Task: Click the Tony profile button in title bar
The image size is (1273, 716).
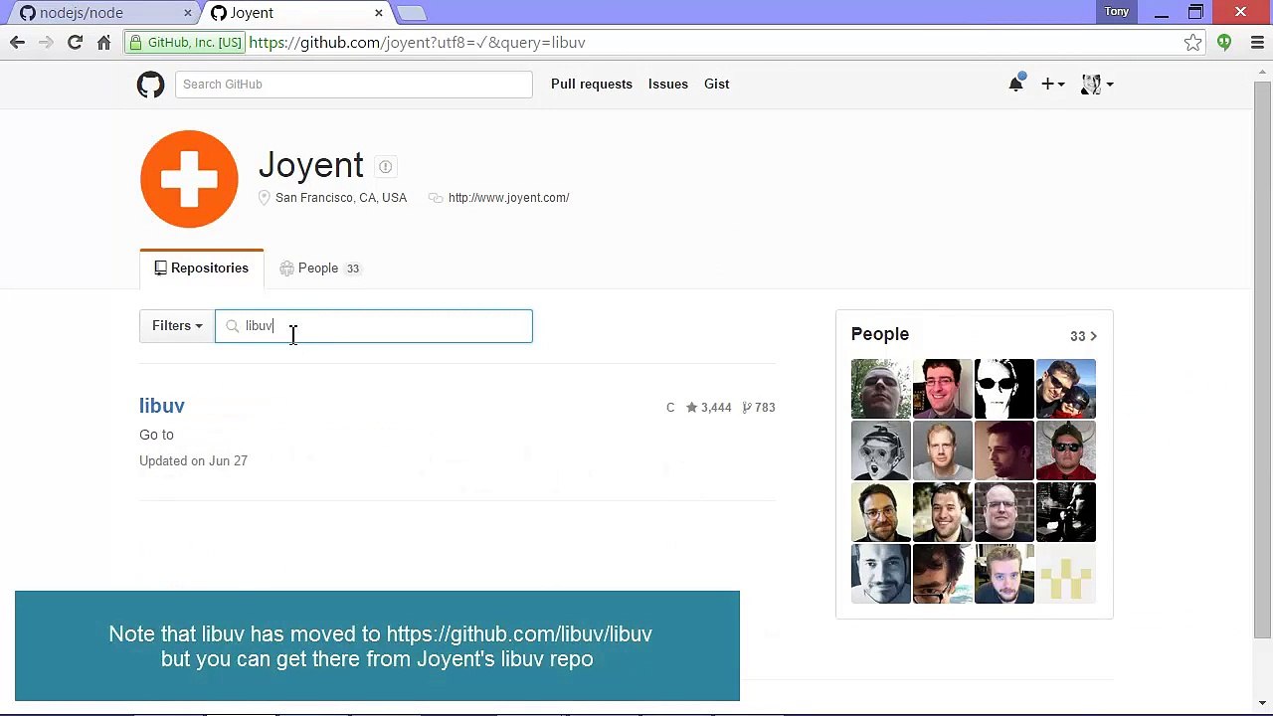Action: click(x=1117, y=12)
